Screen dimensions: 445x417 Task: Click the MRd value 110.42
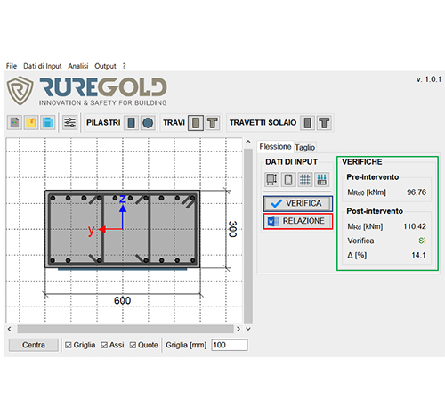pos(415,226)
